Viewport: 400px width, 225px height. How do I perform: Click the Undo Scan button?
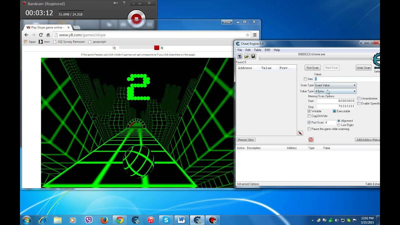(363, 68)
